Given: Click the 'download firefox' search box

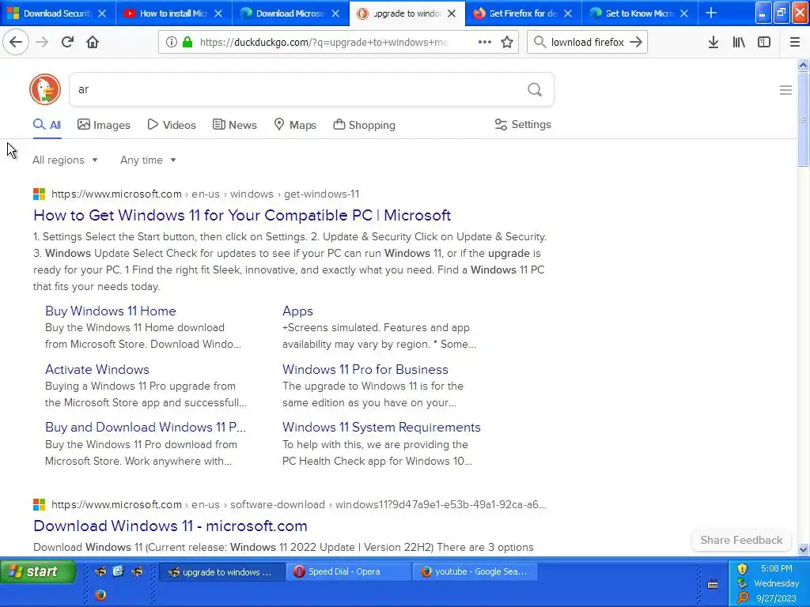Looking at the screenshot, I should point(587,42).
